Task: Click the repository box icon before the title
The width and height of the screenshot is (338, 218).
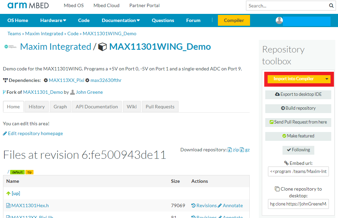Action: pyautogui.click(x=103, y=47)
